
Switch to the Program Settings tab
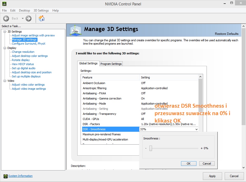pyautogui.click(x=111, y=64)
